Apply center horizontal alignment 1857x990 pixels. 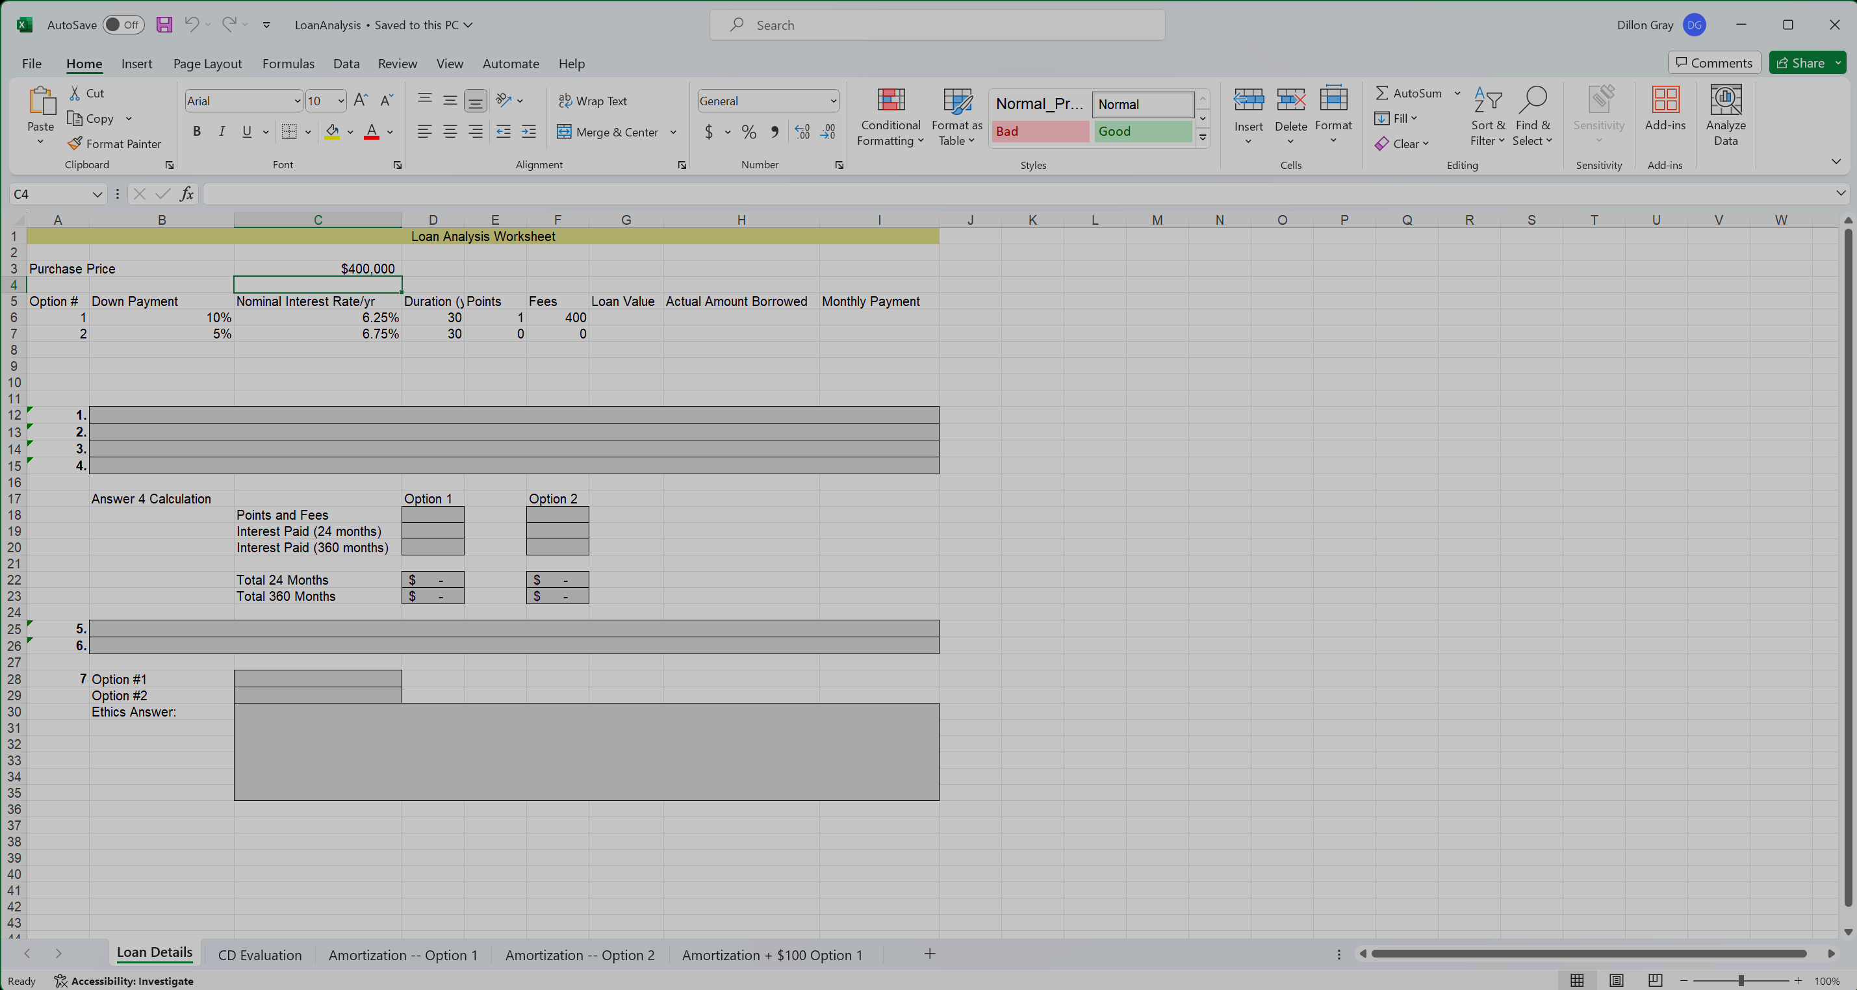point(450,131)
